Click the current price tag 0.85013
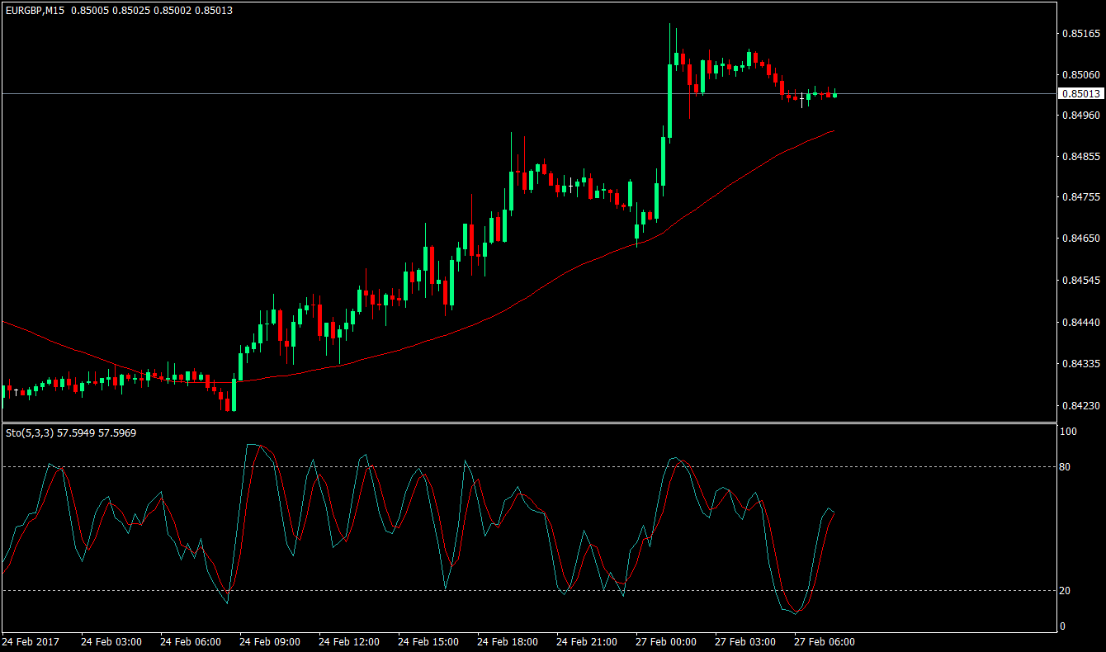This screenshot has height=652, width=1106. coord(1080,93)
